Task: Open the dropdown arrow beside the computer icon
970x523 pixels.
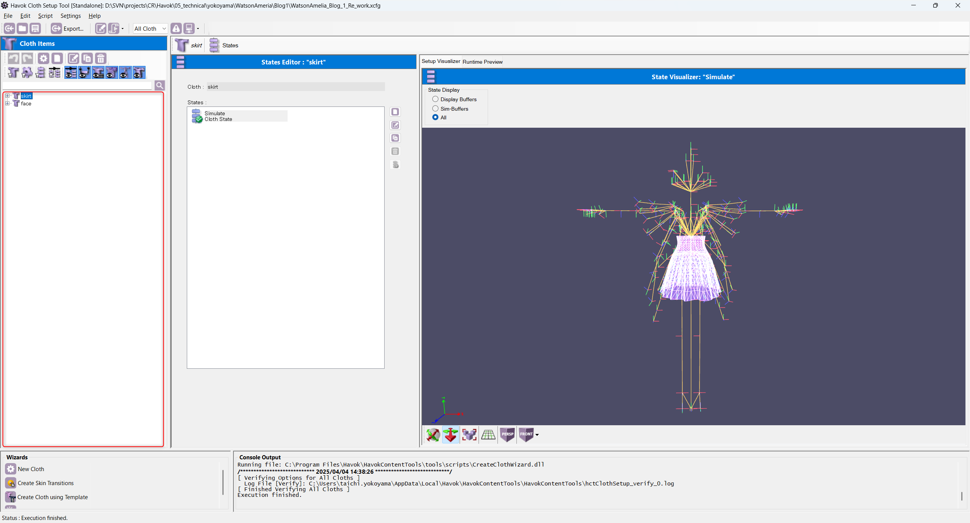Action: [x=198, y=29]
